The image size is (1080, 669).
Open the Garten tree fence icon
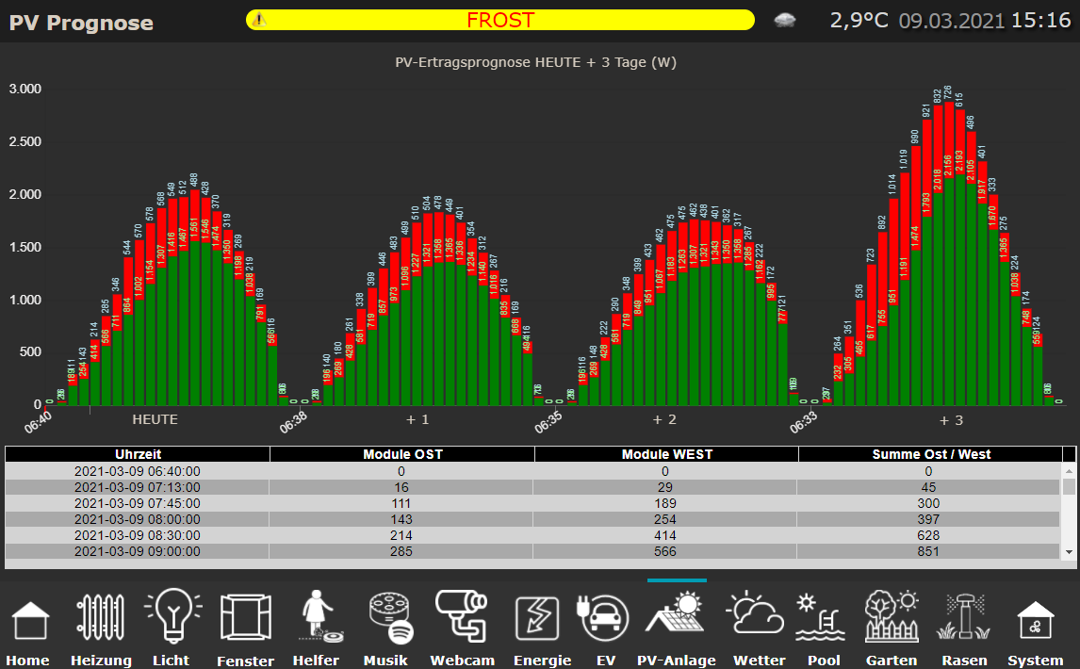[x=892, y=616]
